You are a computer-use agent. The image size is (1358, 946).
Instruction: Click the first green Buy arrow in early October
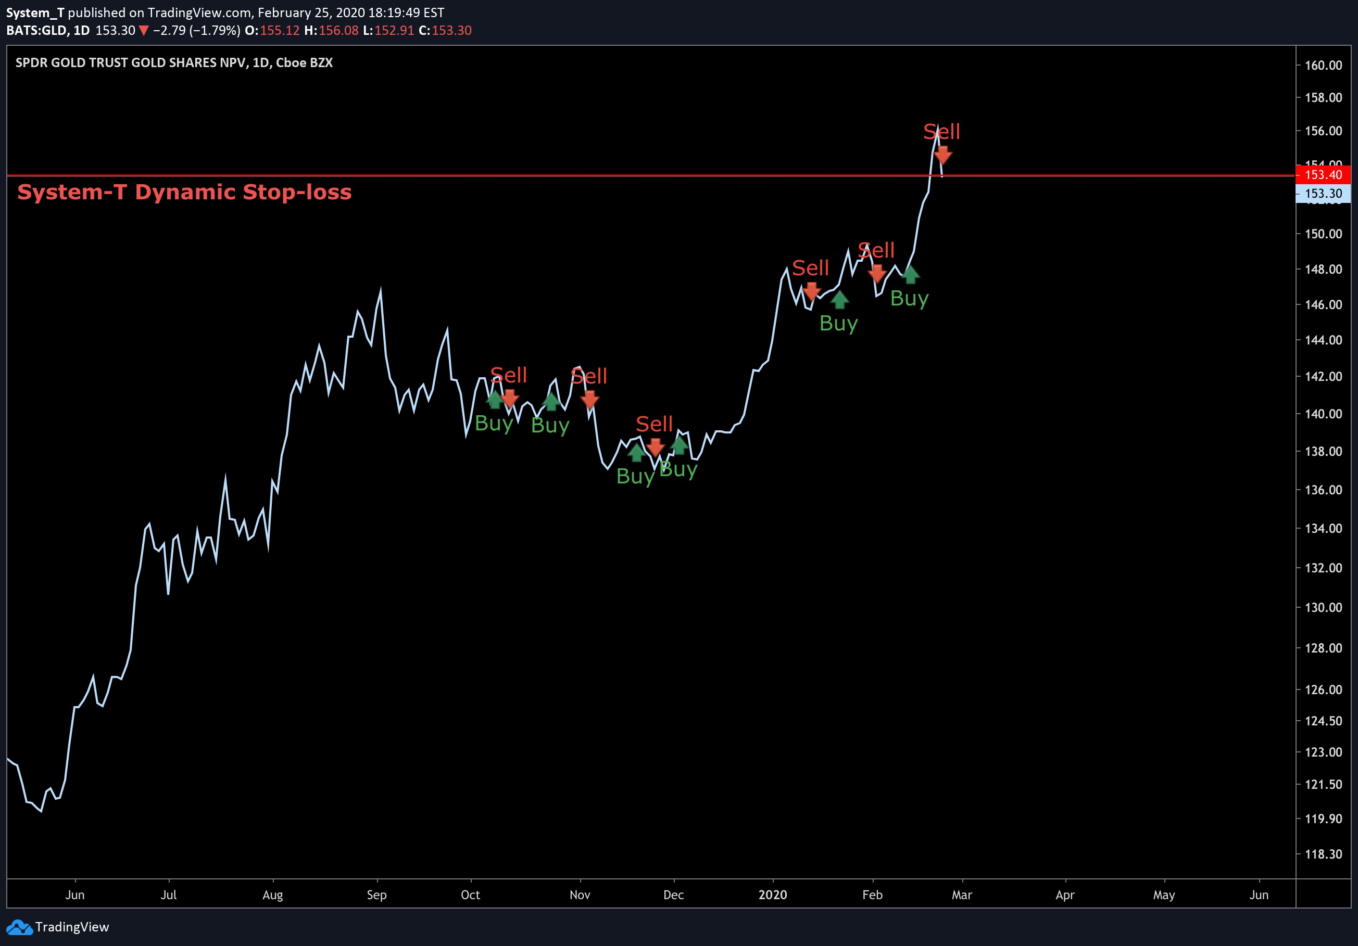click(x=495, y=400)
